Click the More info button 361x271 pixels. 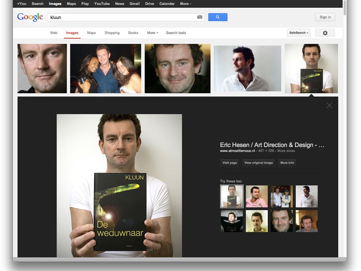coord(287,163)
